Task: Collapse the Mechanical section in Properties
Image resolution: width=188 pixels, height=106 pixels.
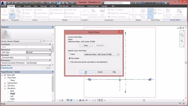Action: tap(50, 50)
